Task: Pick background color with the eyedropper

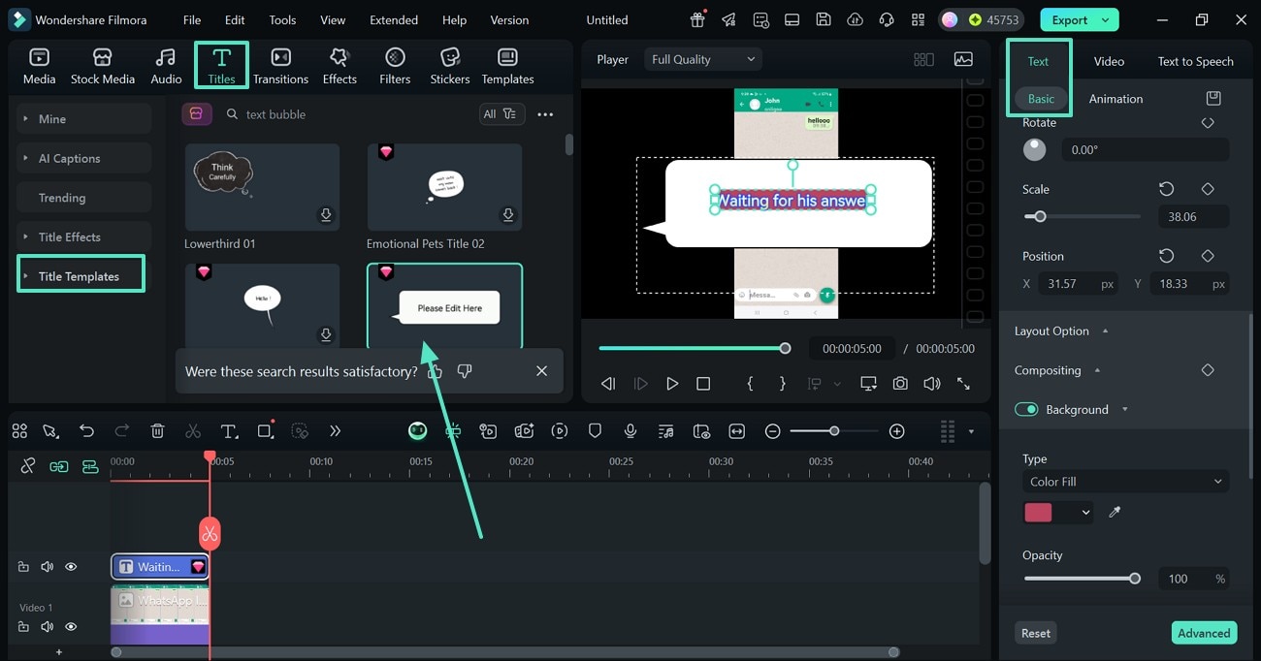Action: (x=1115, y=512)
